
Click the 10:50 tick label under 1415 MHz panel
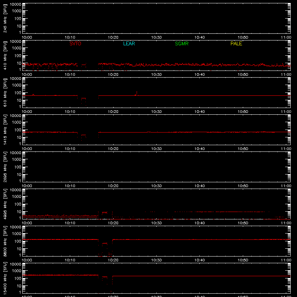tap(243, 149)
